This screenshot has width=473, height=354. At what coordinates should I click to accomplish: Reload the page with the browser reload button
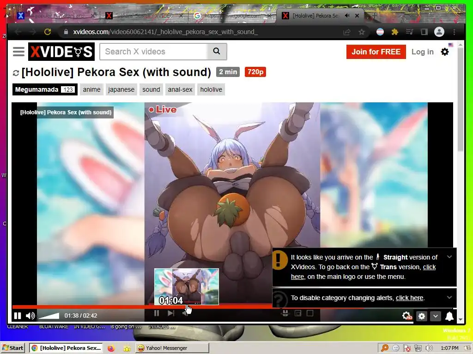click(48, 32)
